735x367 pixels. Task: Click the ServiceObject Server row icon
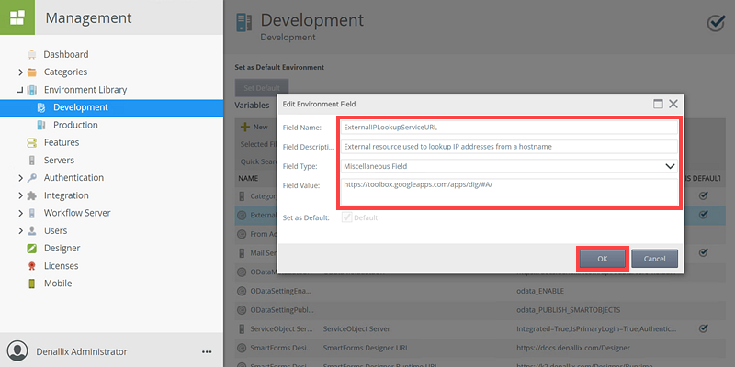click(x=242, y=329)
